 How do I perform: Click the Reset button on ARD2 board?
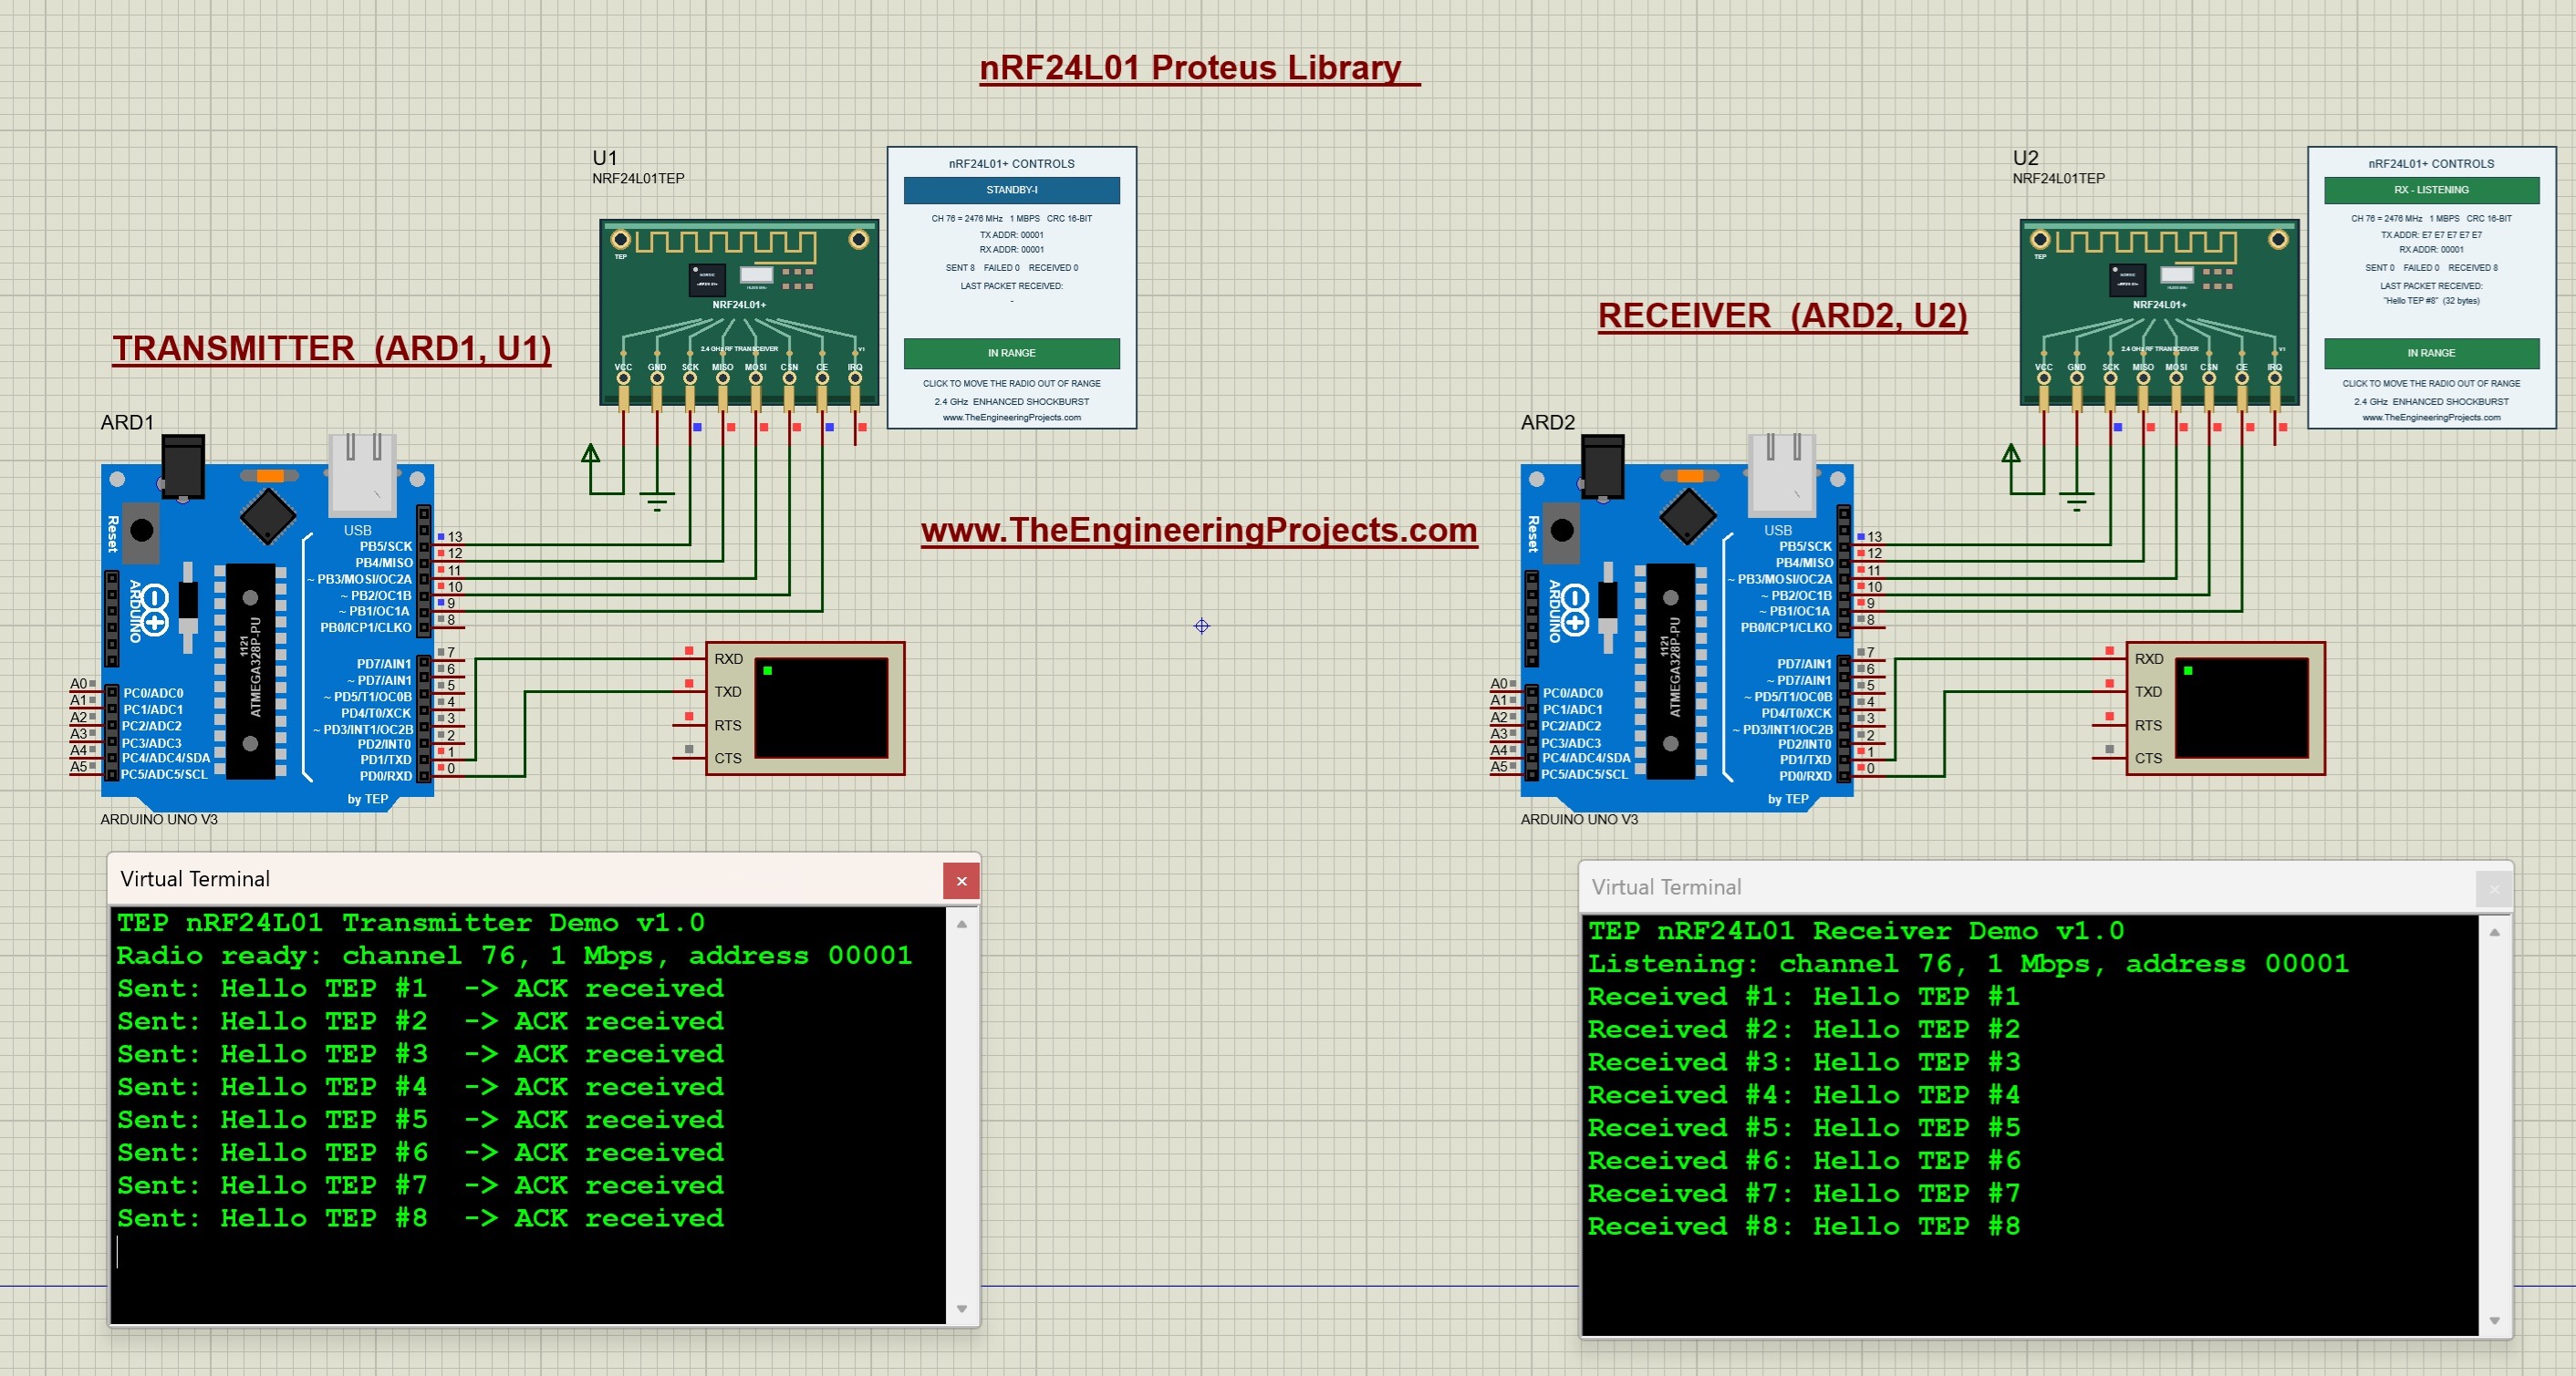pos(1562,531)
